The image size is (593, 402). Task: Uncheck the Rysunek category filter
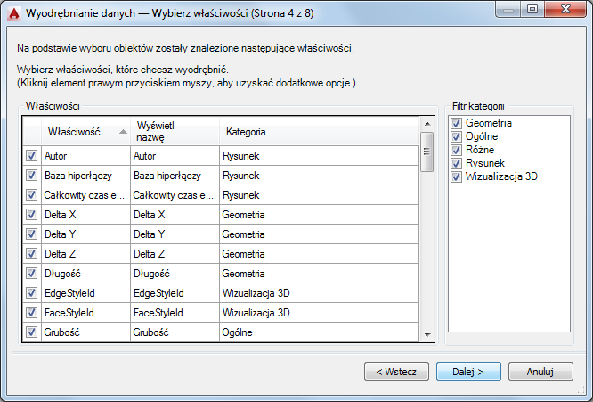click(x=456, y=163)
